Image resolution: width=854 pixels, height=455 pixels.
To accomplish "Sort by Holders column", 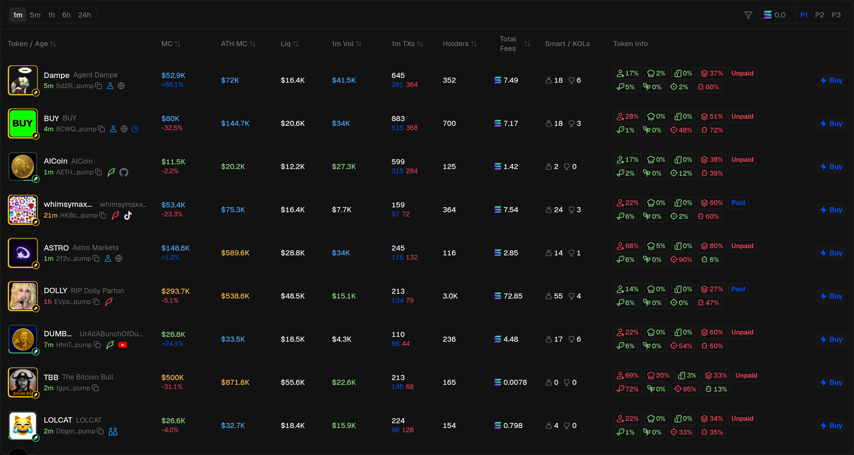I will [x=459, y=44].
